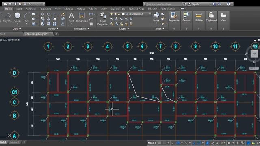
Task: Click the Offset tool in the Modify panel
Action: pos(63,24)
